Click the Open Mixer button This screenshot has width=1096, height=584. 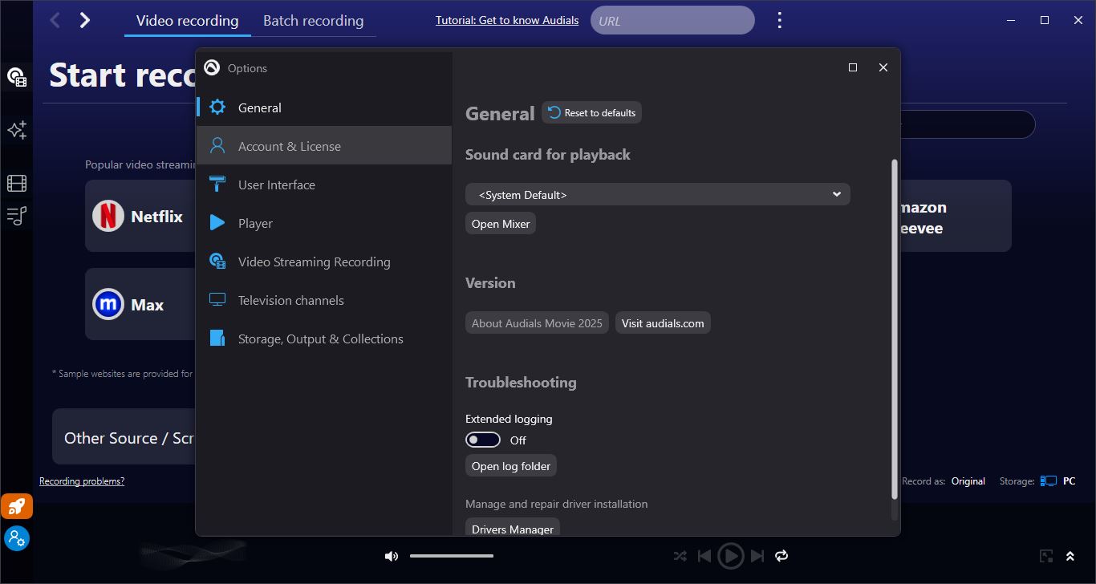coord(501,224)
